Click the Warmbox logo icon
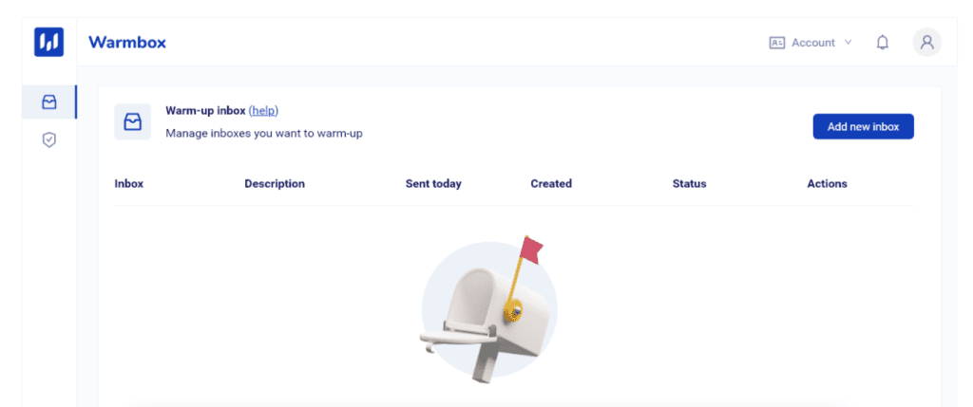 [48, 42]
